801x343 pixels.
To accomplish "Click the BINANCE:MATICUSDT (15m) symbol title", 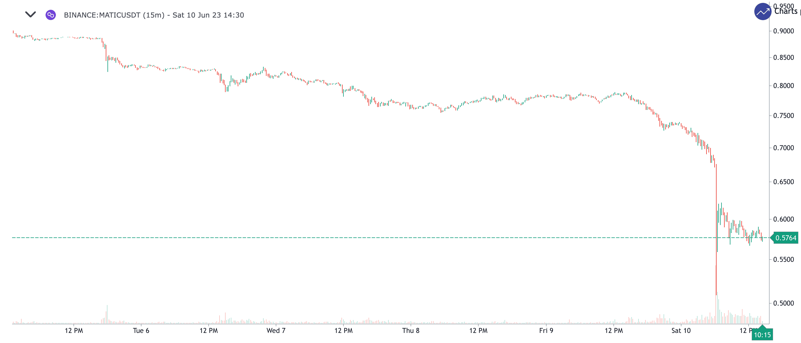I will (114, 15).
